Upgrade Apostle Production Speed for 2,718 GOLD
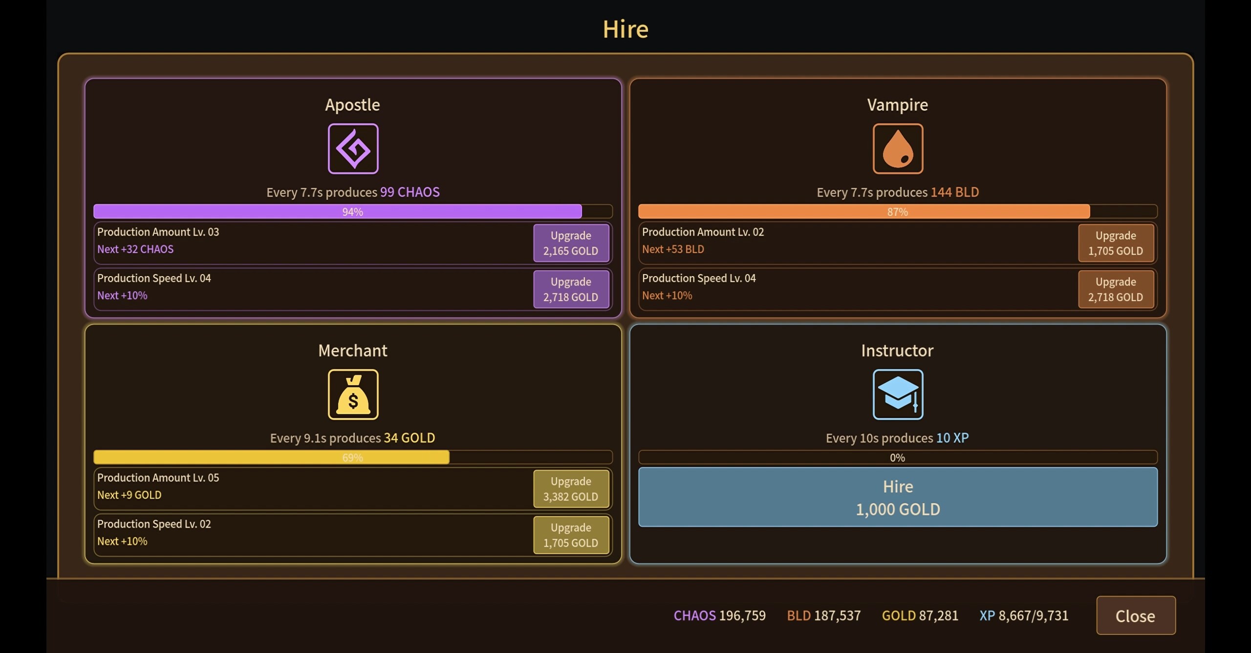Image resolution: width=1251 pixels, height=653 pixels. pyautogui.click(x=571, y=289)
